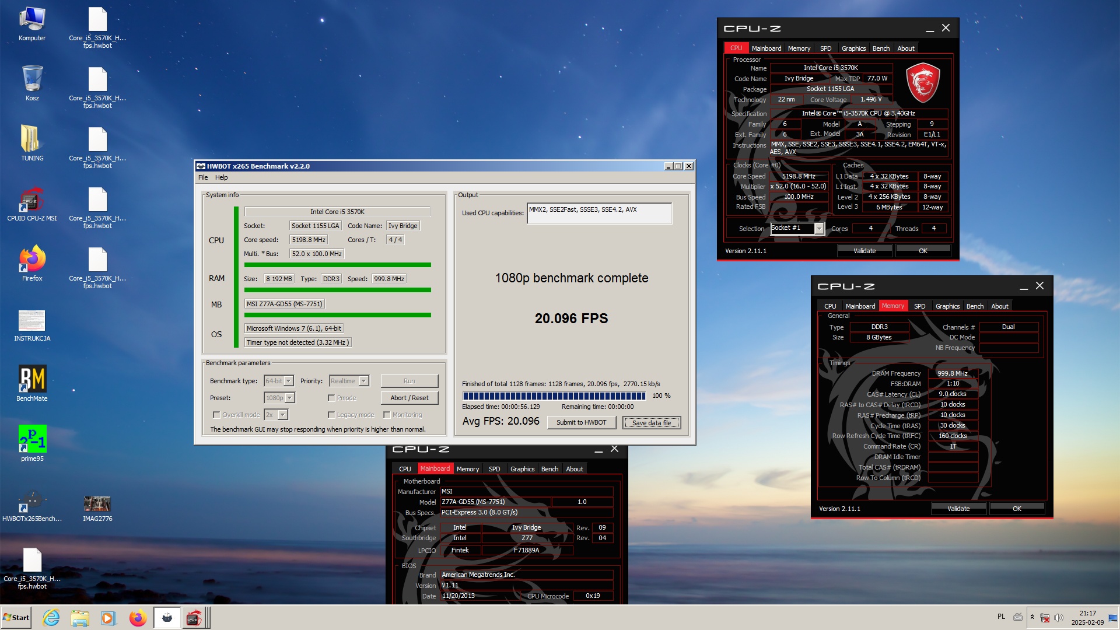Screen dimensions: 1120x630
Task: Click the Run benchmark button
Action: (409, 381)
